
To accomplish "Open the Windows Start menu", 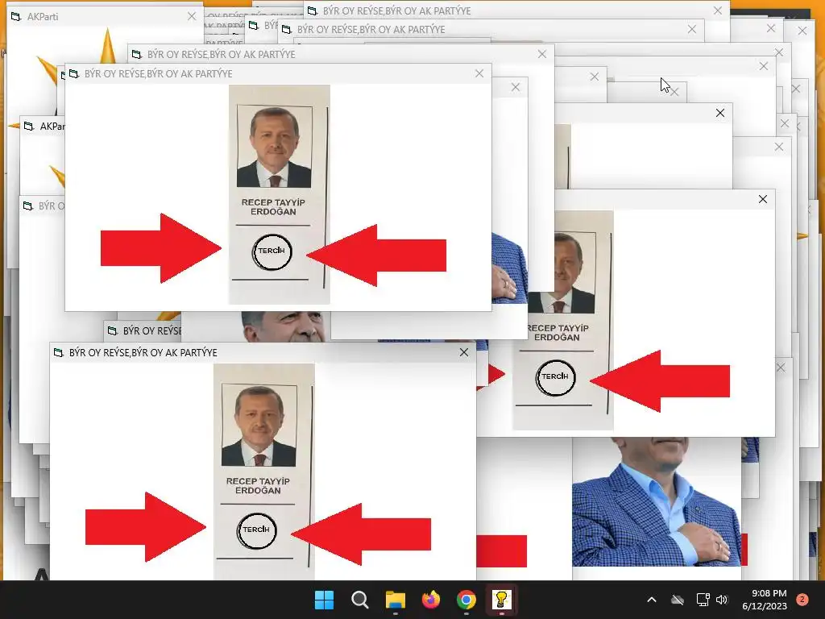I will [324, 600].
